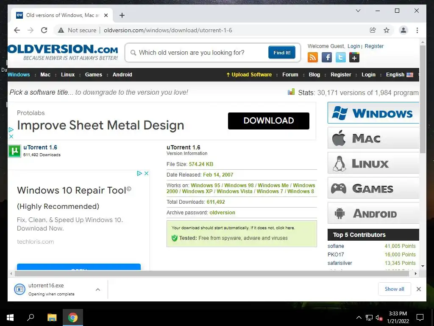This screenshot has width=434, height=326.
Task: Click the browser forward arrow
Action: [31, 30]
